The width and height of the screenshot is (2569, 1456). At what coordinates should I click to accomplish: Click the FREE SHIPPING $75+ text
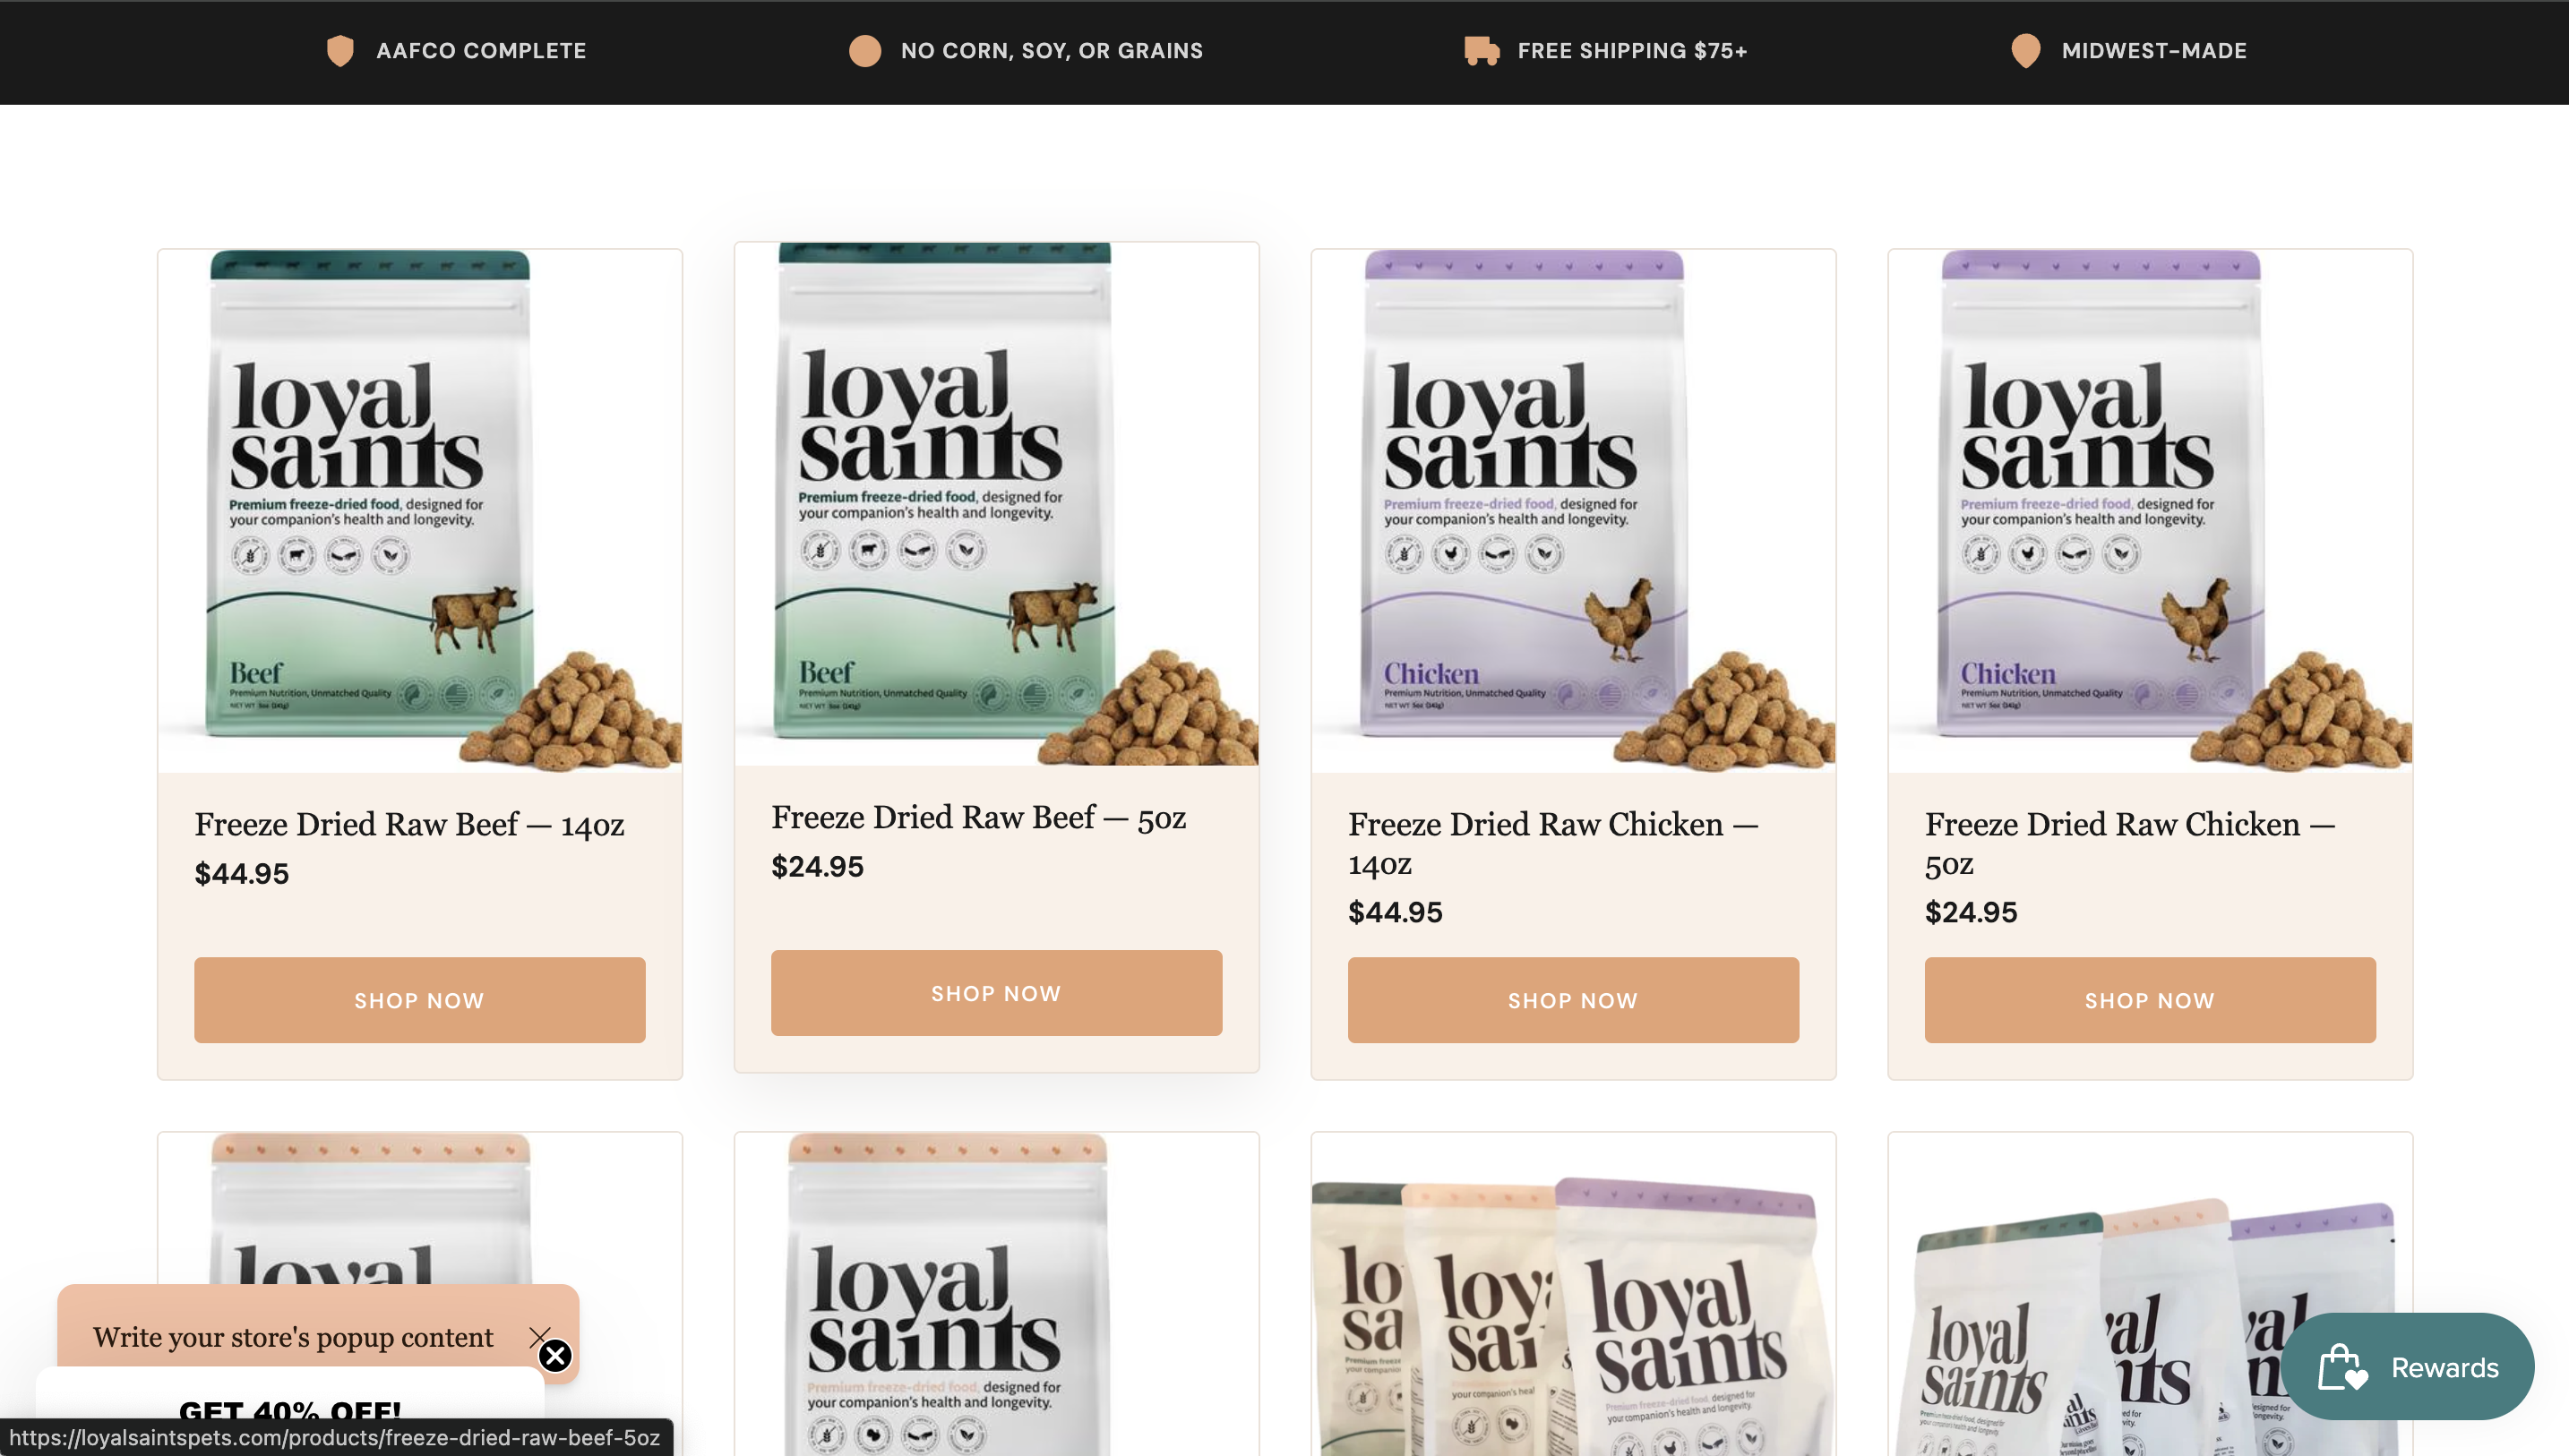pos(1632,51)
